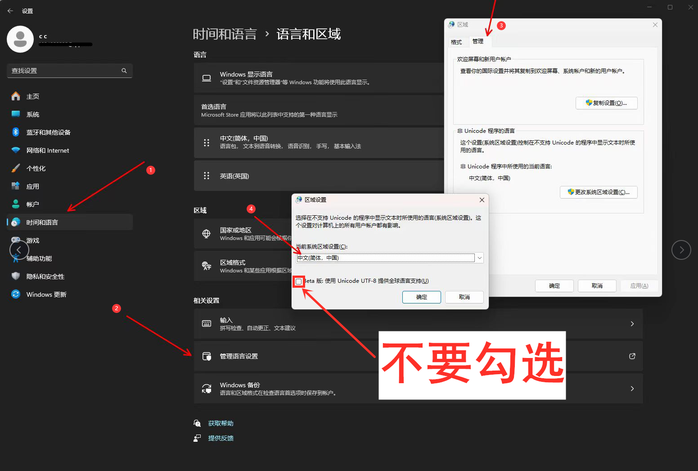Expand the Windows 备份 row chevron
This screenshot has width=698, height=471.
click(632, 389)
